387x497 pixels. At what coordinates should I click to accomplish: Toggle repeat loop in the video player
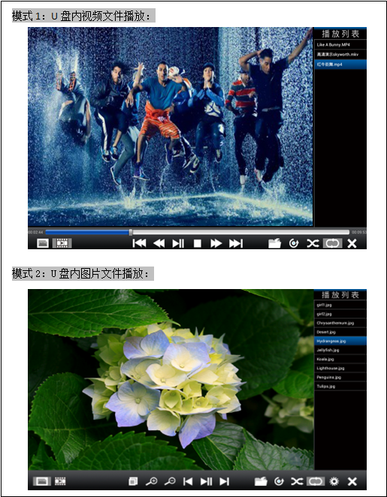click(x=332, y=243)
